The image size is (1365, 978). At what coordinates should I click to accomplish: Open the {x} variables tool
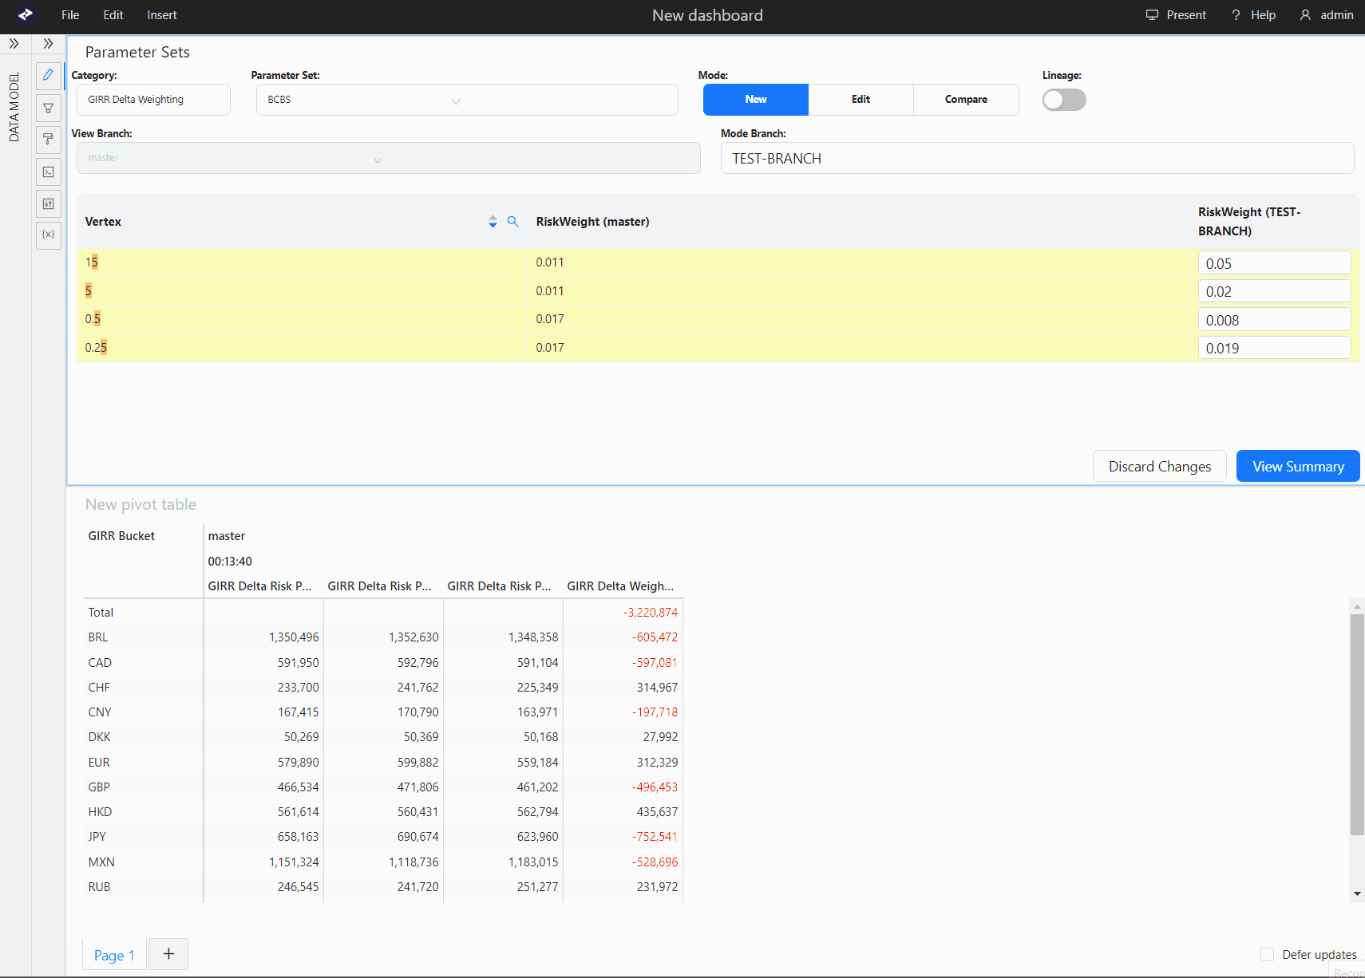pos(48,235)
